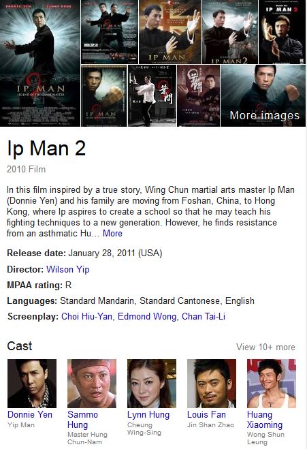
Task: Open screenwriter Choi Hiu-Yan link
Action: (x=86, y=316)
